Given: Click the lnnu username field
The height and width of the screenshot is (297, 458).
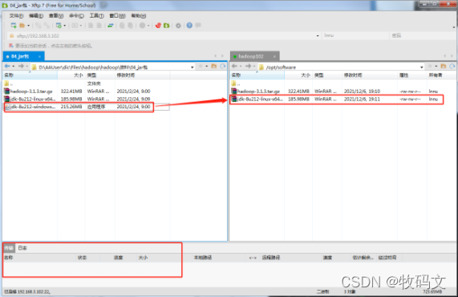Looking at the screenshot, I should tap(355, 35).
